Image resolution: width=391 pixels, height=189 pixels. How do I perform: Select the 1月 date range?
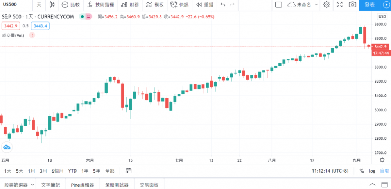tap(31, 171)
